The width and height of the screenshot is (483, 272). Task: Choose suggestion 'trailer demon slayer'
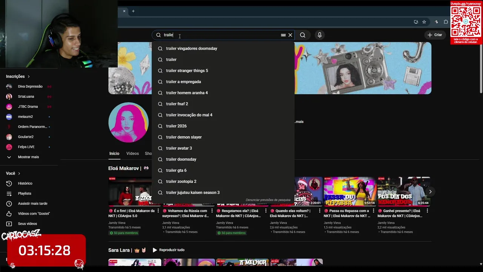pyautogui.click(x=223, y=137)
